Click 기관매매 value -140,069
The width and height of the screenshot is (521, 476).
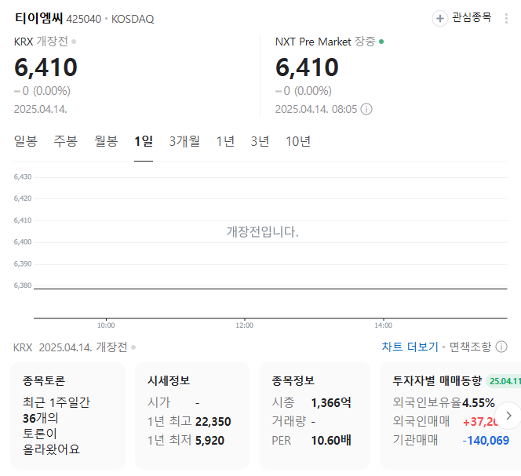coord(486,441)
